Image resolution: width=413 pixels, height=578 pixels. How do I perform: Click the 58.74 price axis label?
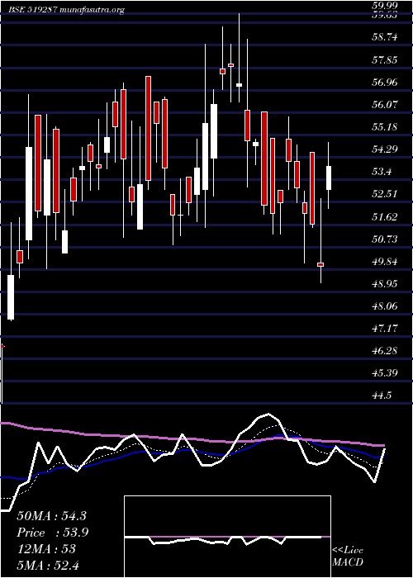[386, 37]
